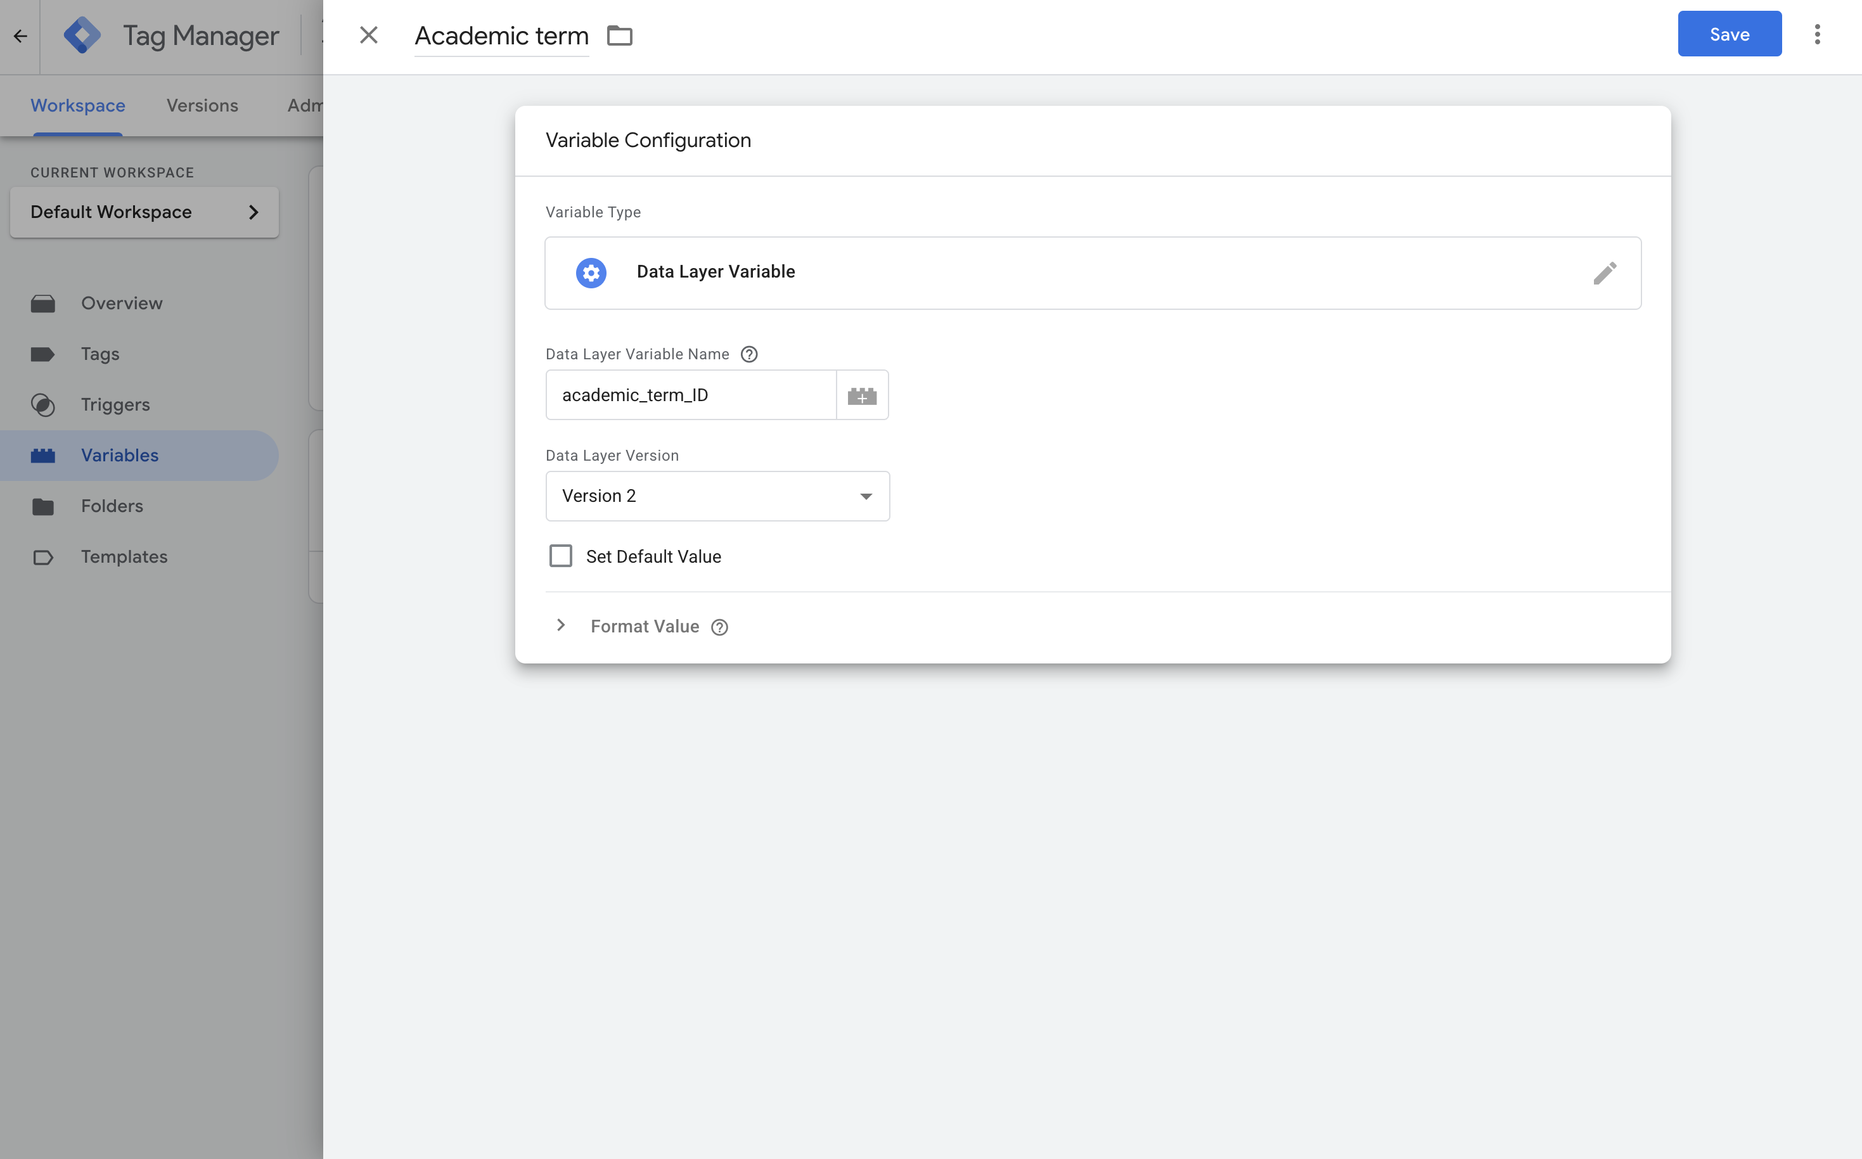
Task: Edit the variable type with pencil icon
Action: pos(1605,273)
